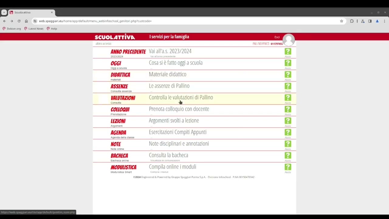Screen dimensions: 389x219
Task: Open the VALUTAZIONI menu entry
Action: 123,98
